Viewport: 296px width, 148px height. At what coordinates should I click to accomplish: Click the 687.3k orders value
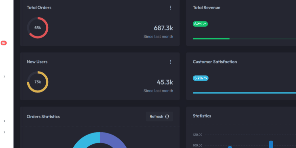pyautogui.click(x=163, y=28)
